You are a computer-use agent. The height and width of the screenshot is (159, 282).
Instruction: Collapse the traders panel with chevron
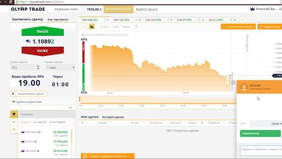coord(70,108)
